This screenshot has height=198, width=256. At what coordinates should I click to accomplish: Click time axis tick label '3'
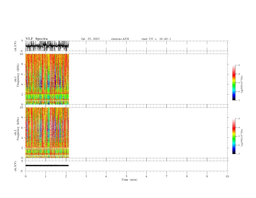86,176
